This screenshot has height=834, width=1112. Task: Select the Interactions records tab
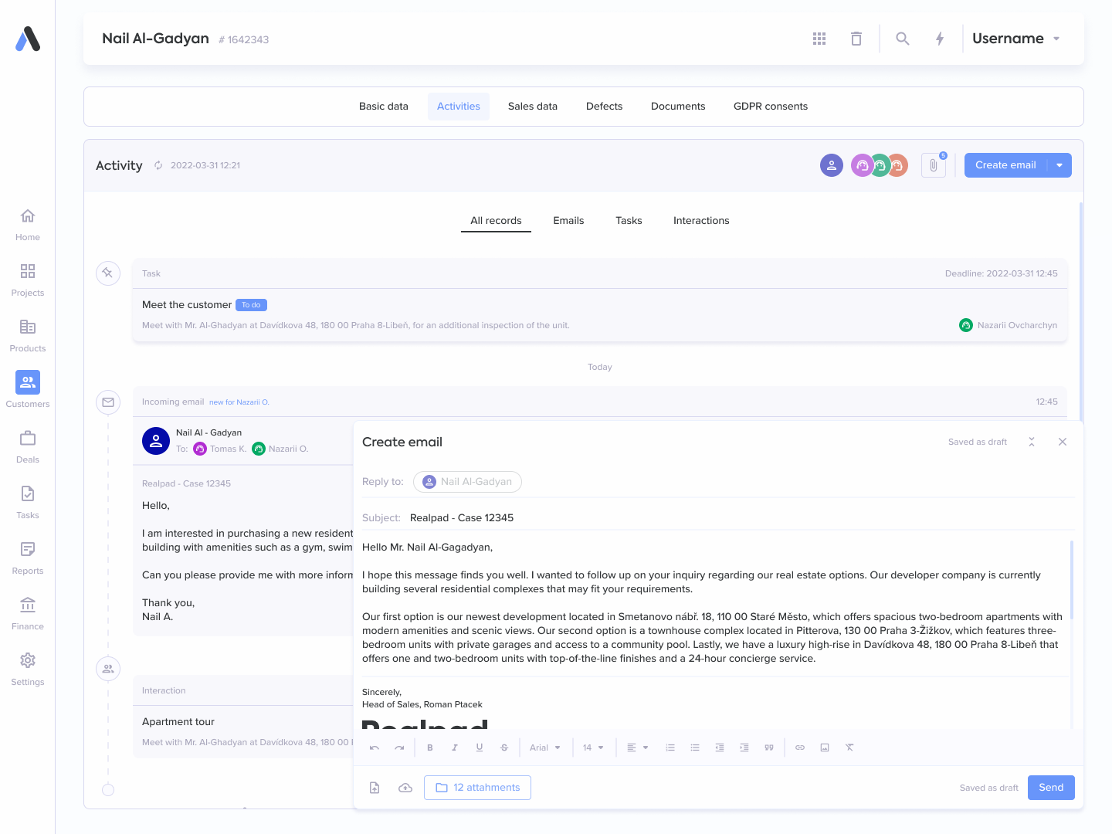coord(701,221)
